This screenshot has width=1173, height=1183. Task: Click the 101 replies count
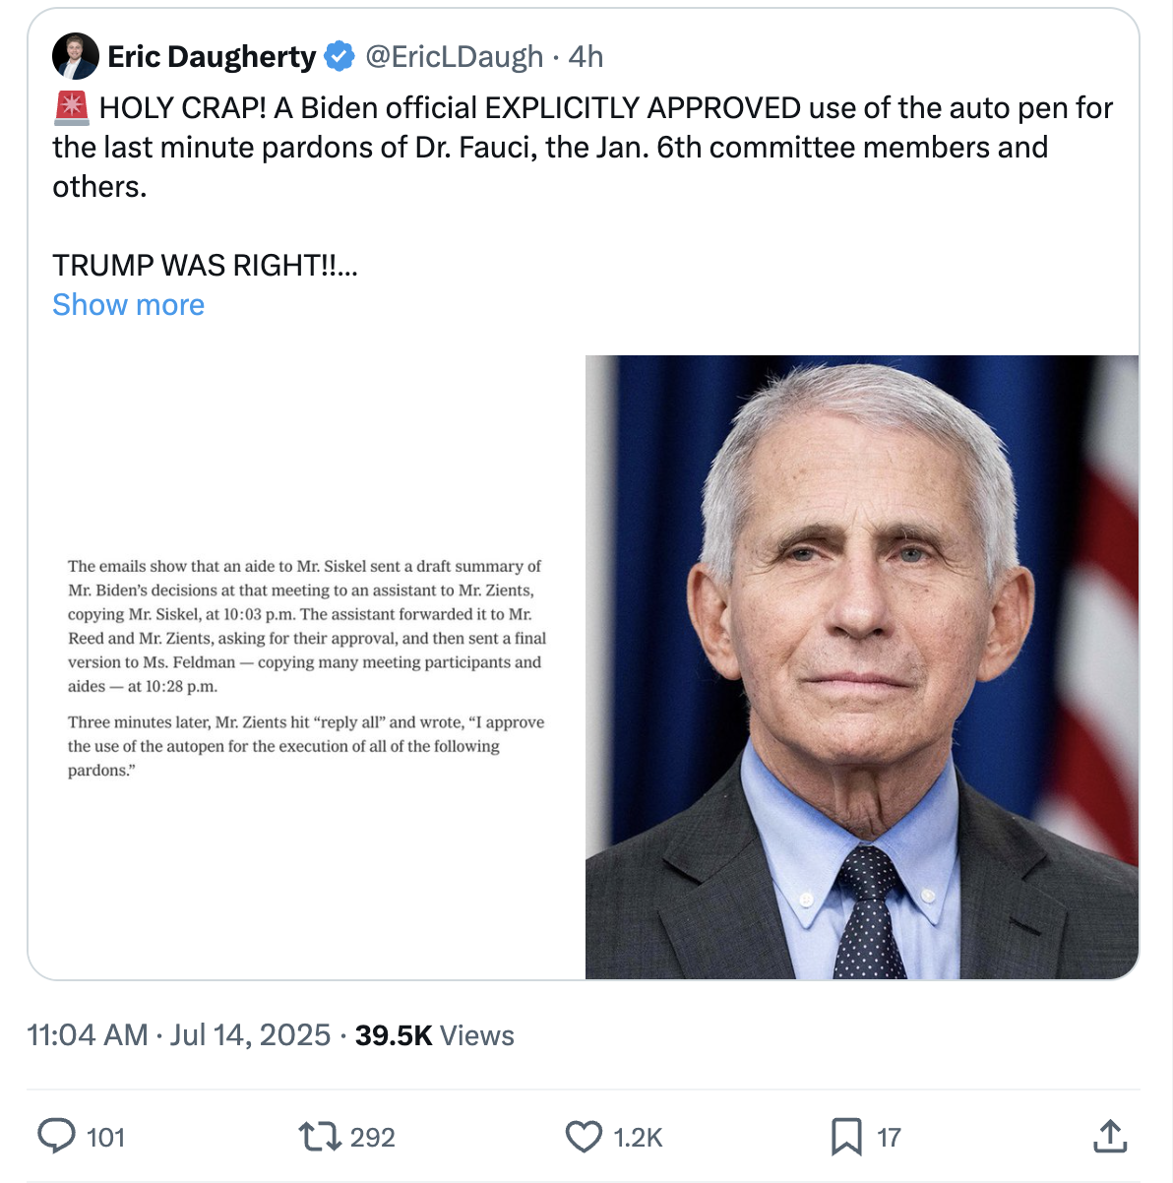coord(106,1138)
